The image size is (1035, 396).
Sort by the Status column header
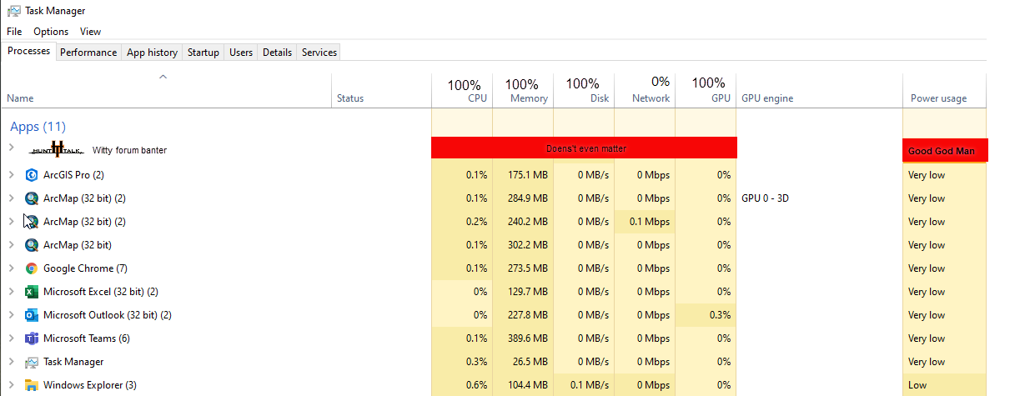click(x=350, y=98)
